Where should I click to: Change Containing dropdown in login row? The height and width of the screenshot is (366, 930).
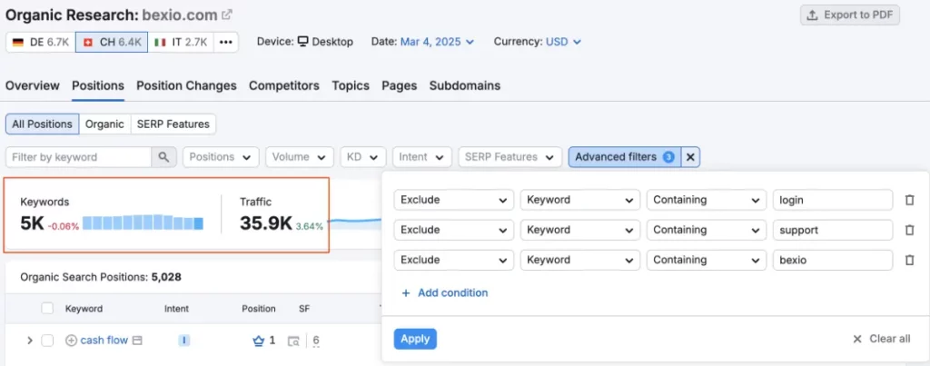click(707, 200)
